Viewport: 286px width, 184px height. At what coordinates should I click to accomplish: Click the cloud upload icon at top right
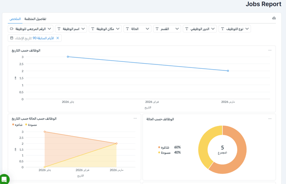point(274,18)
